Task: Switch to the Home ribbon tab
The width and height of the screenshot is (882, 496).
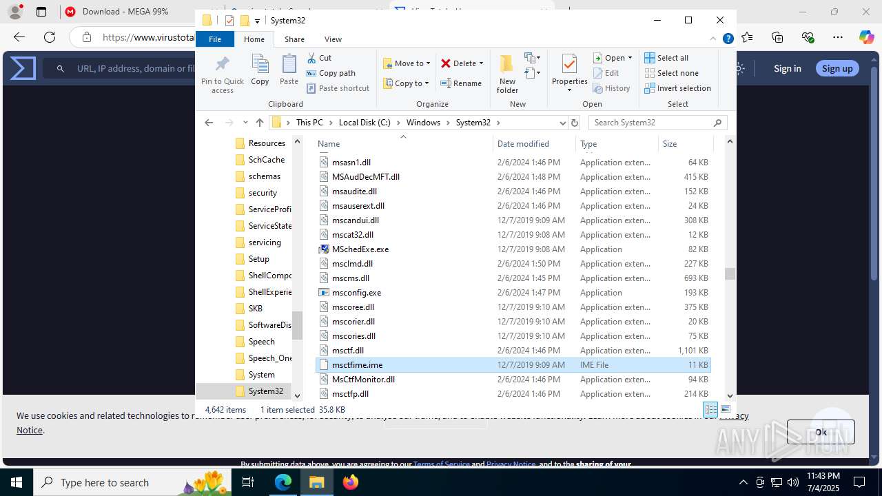Action: click(x=254, y=39)
